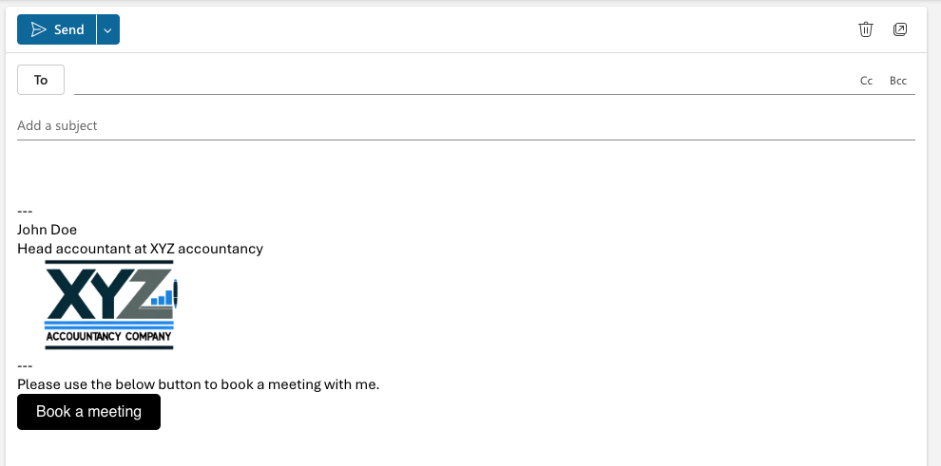Click the blue bar chart graphic in logo
Screen dimensions: 941x466
point(162,298)
